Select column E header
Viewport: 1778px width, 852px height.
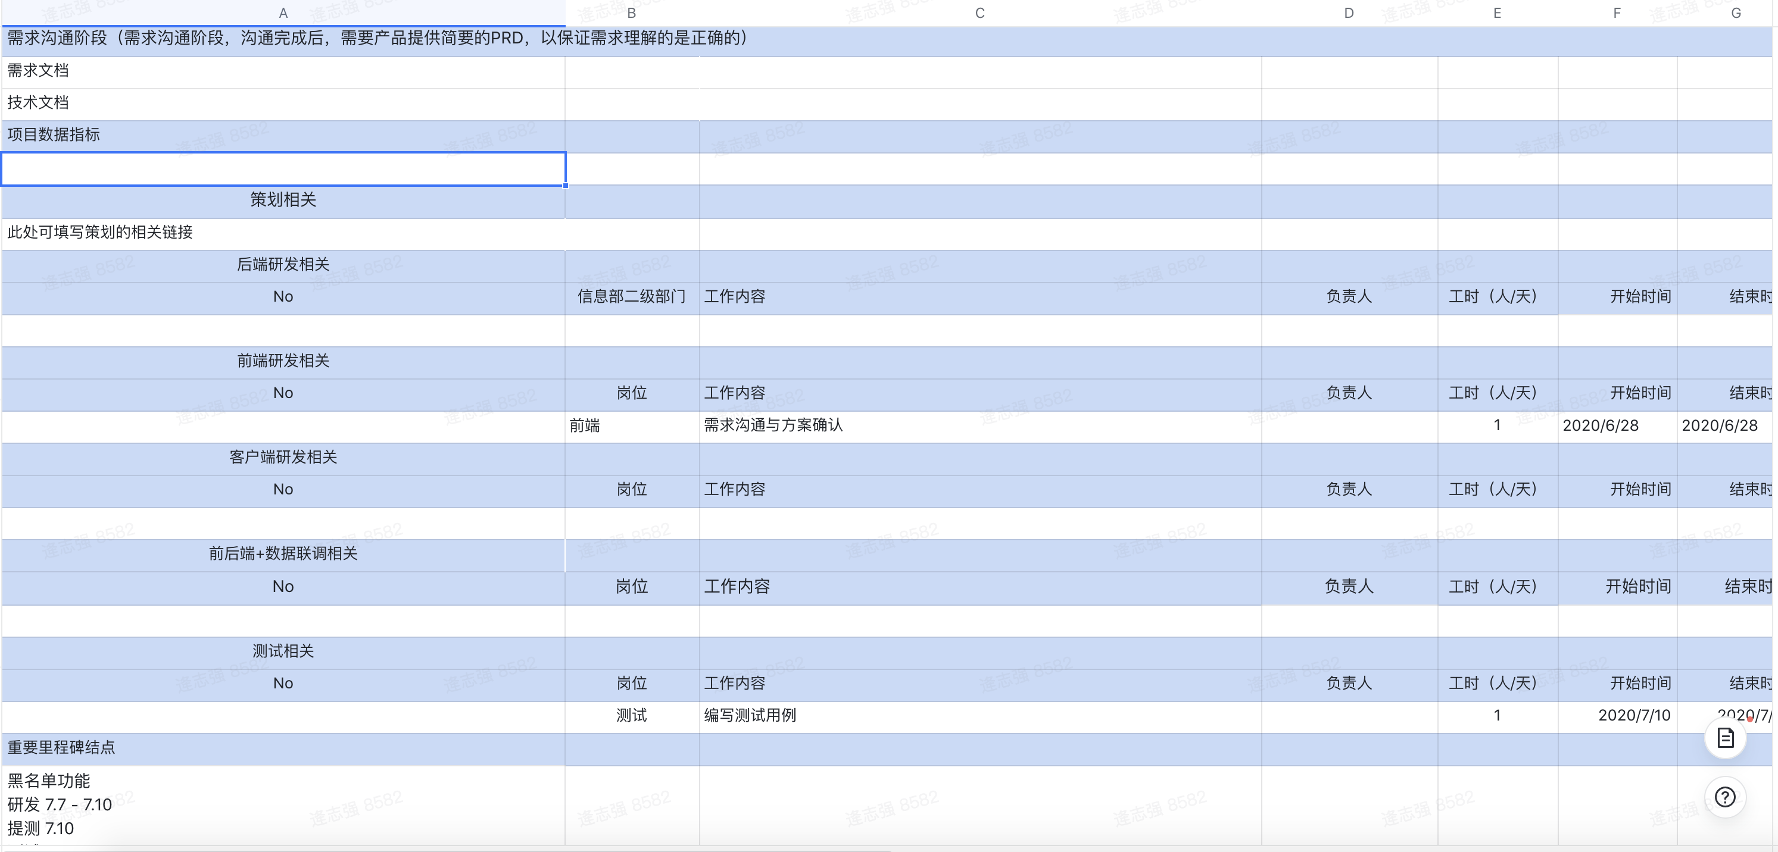click(1497, 13)
